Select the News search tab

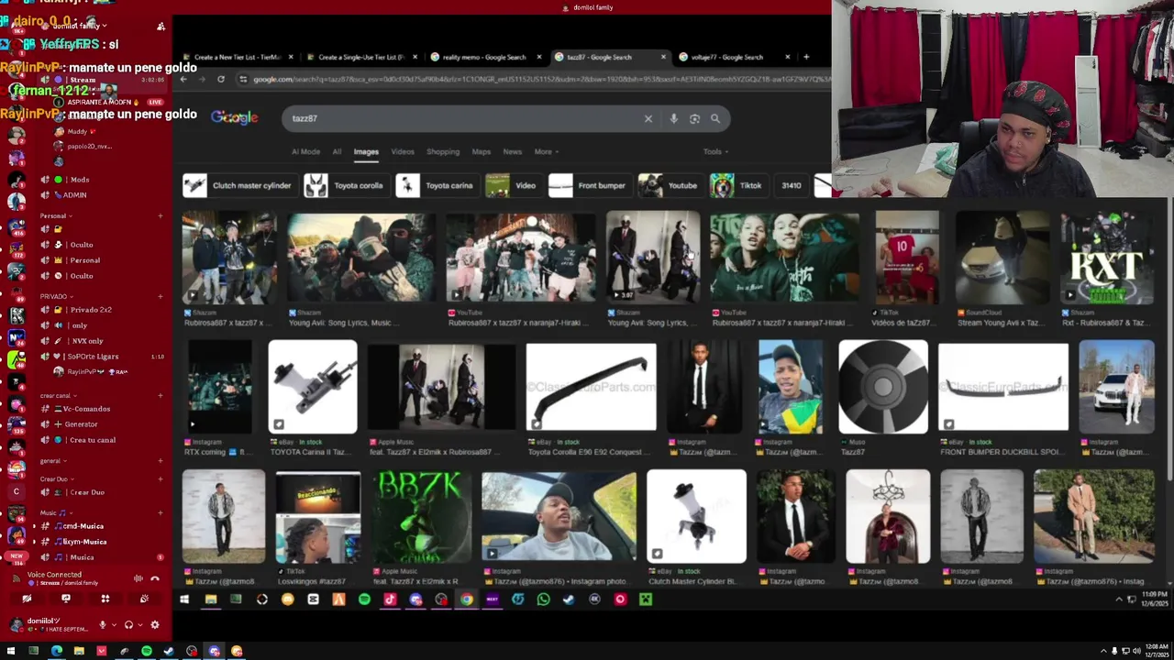[513, 152]
